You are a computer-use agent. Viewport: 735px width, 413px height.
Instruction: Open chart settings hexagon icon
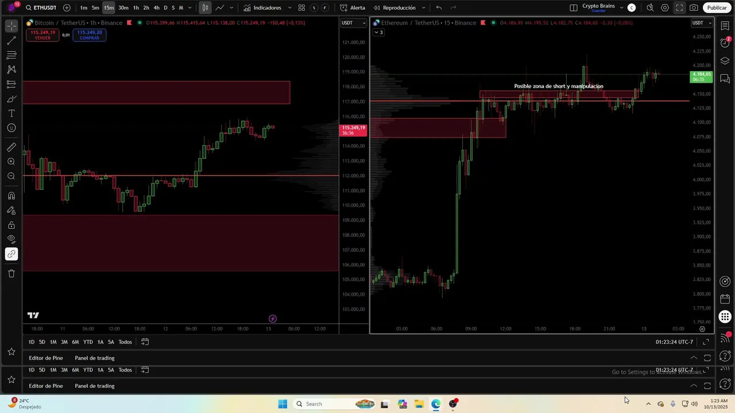pos(665,7)
